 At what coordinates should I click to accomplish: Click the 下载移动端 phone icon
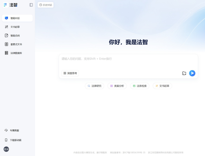[x=6, y=140]
